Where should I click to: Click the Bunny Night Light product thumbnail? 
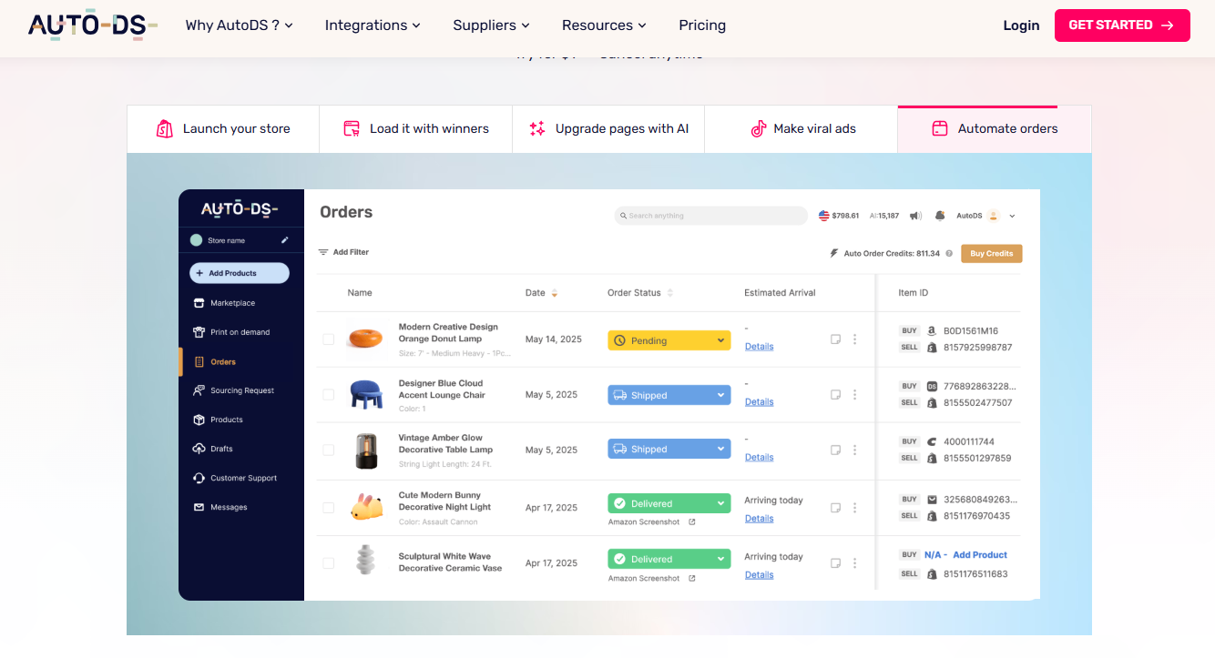pos(366,507)
